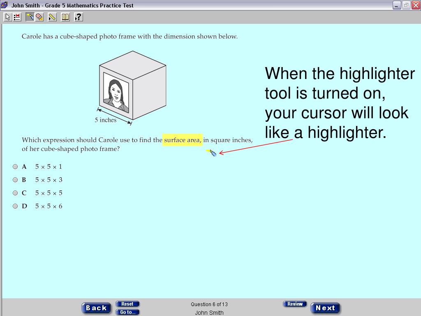The image size is (421, 316).
Task: Click answer text "5 × 5 × 3"
Action: coord(49,180)
